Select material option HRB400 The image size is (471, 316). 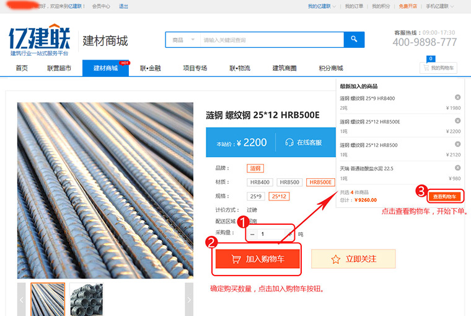coord(260,183)
